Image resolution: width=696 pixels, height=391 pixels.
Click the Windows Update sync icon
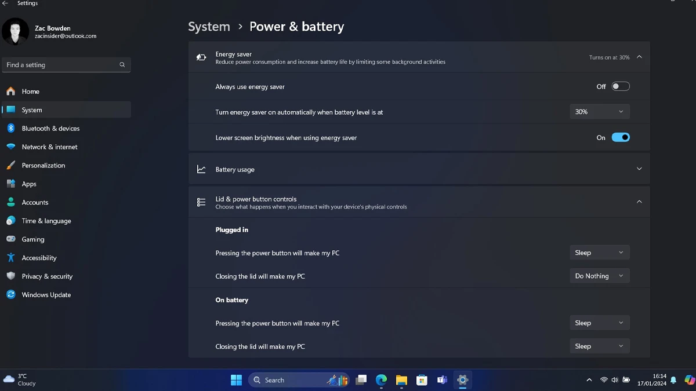point(10,295)
